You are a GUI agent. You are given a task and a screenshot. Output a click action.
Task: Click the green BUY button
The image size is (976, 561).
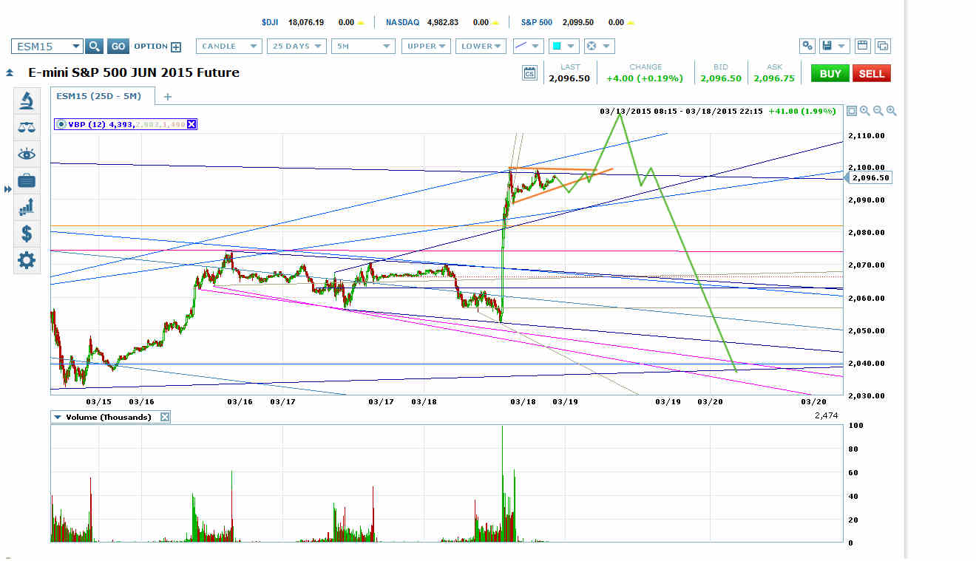tap(830, 73)
